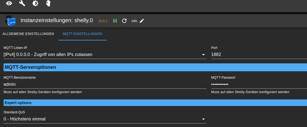Click the Port input field
This screenshot has height=127, width=307.
coord(257,55)
